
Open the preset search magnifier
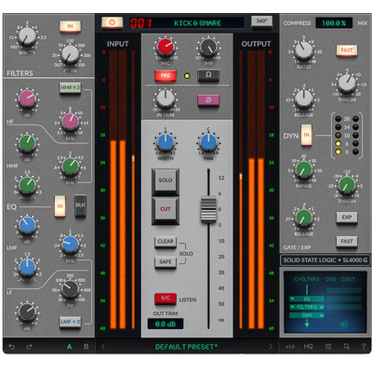(347, 346)
